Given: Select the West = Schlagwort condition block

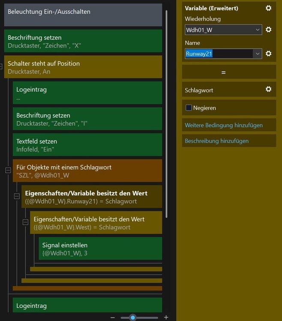Looking at the screenshot, I should (x=96, y=223).
